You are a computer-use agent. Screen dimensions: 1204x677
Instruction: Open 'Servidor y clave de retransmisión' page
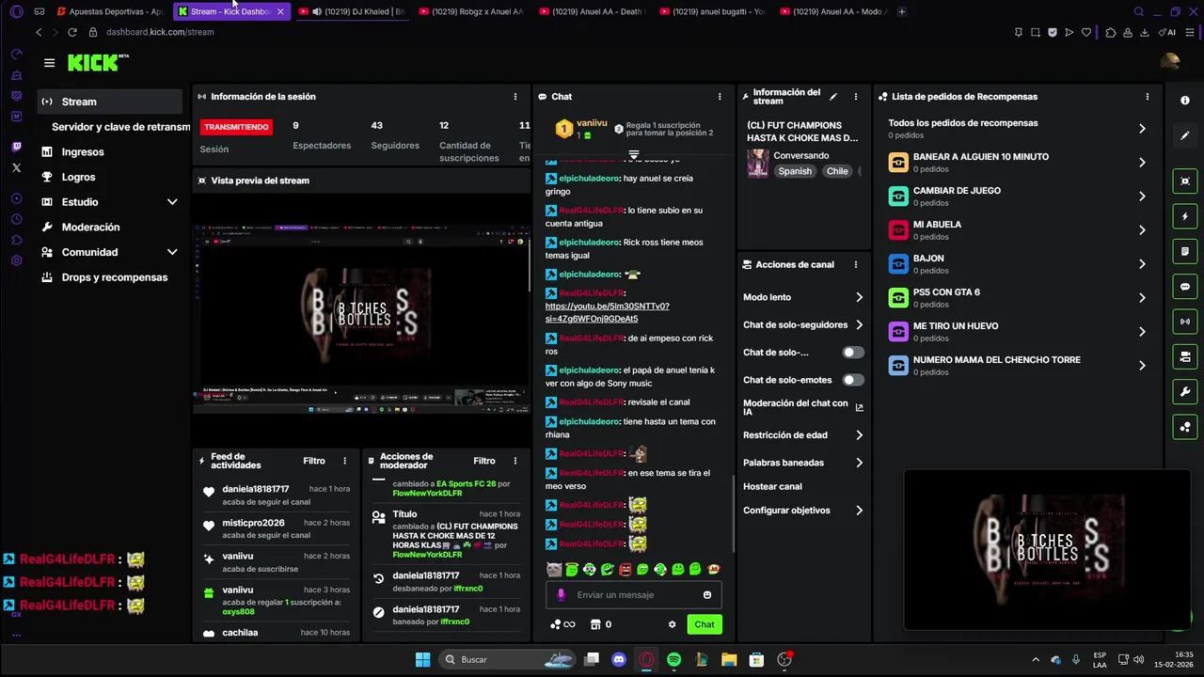pos(120,127)
